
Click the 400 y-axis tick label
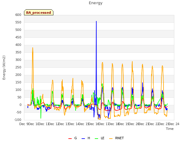coord(18,45)
